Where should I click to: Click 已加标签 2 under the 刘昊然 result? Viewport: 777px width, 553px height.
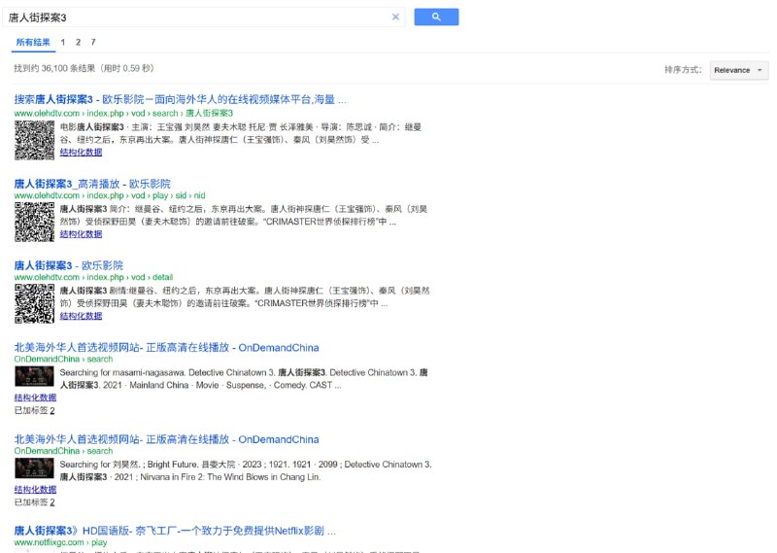(34, 502)
